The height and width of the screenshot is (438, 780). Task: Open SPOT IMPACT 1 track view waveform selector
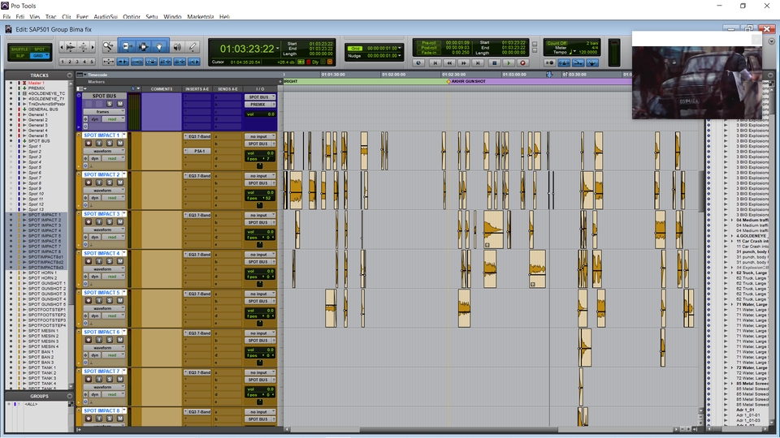coord(103,151)
